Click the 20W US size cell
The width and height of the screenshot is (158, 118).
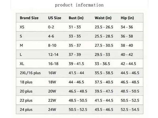pos(52,91)
